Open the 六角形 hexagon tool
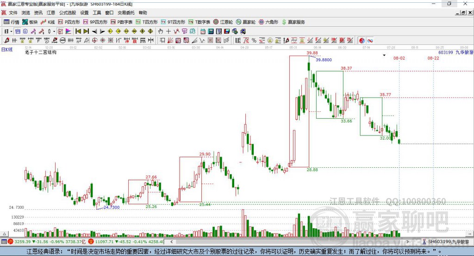The height and width of the screenshot is (256, 474). [268, 22]
